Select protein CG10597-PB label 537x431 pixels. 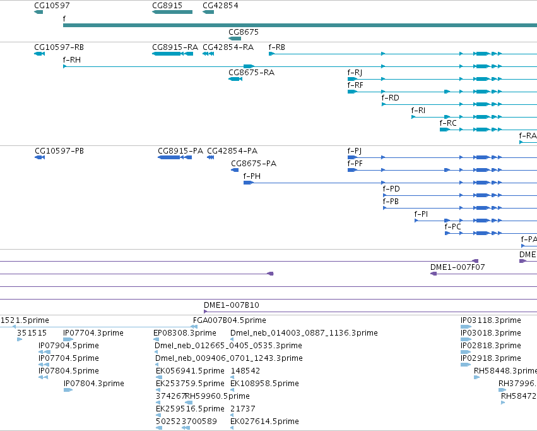point(59,151)
